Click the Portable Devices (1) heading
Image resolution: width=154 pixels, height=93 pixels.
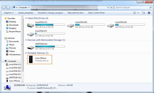(x=38, y=53)
